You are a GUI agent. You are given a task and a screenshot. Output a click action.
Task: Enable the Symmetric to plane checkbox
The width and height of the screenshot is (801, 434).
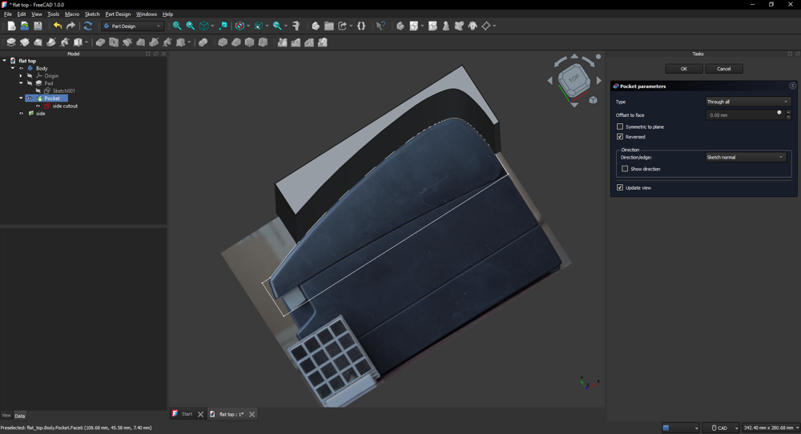[620, 127]
